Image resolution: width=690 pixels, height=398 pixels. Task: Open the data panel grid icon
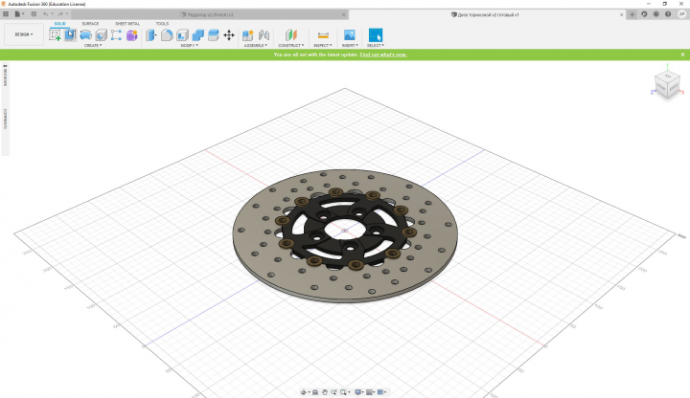coord(6,14)
